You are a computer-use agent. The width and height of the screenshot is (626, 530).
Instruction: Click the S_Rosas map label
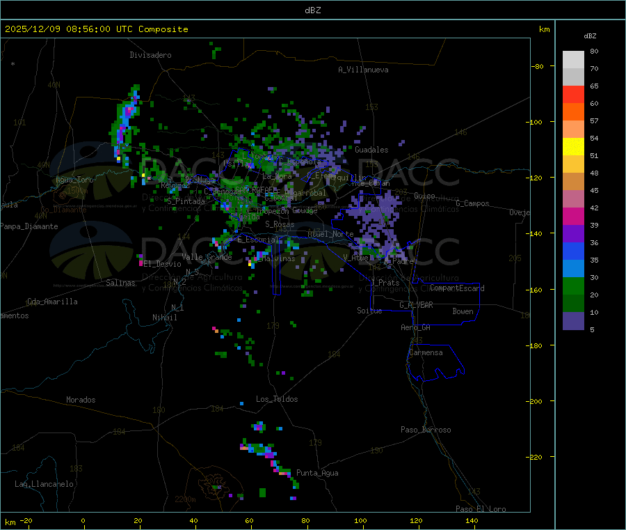[x=280, y=224]
